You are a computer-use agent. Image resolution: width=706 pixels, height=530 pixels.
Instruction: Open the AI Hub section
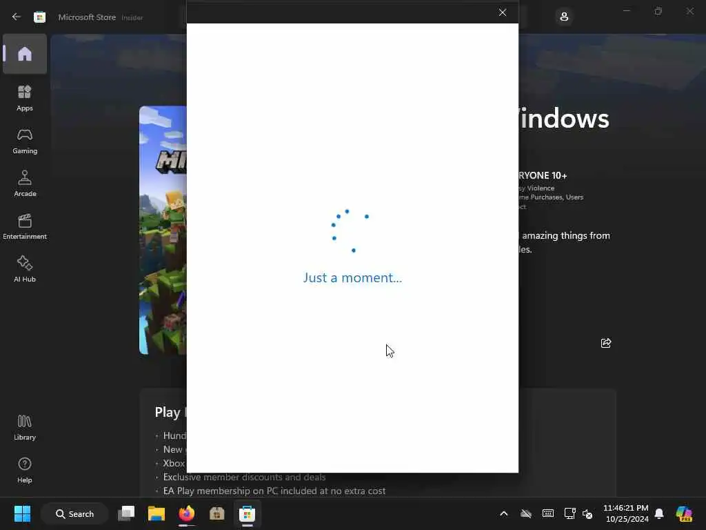(25, 269)
